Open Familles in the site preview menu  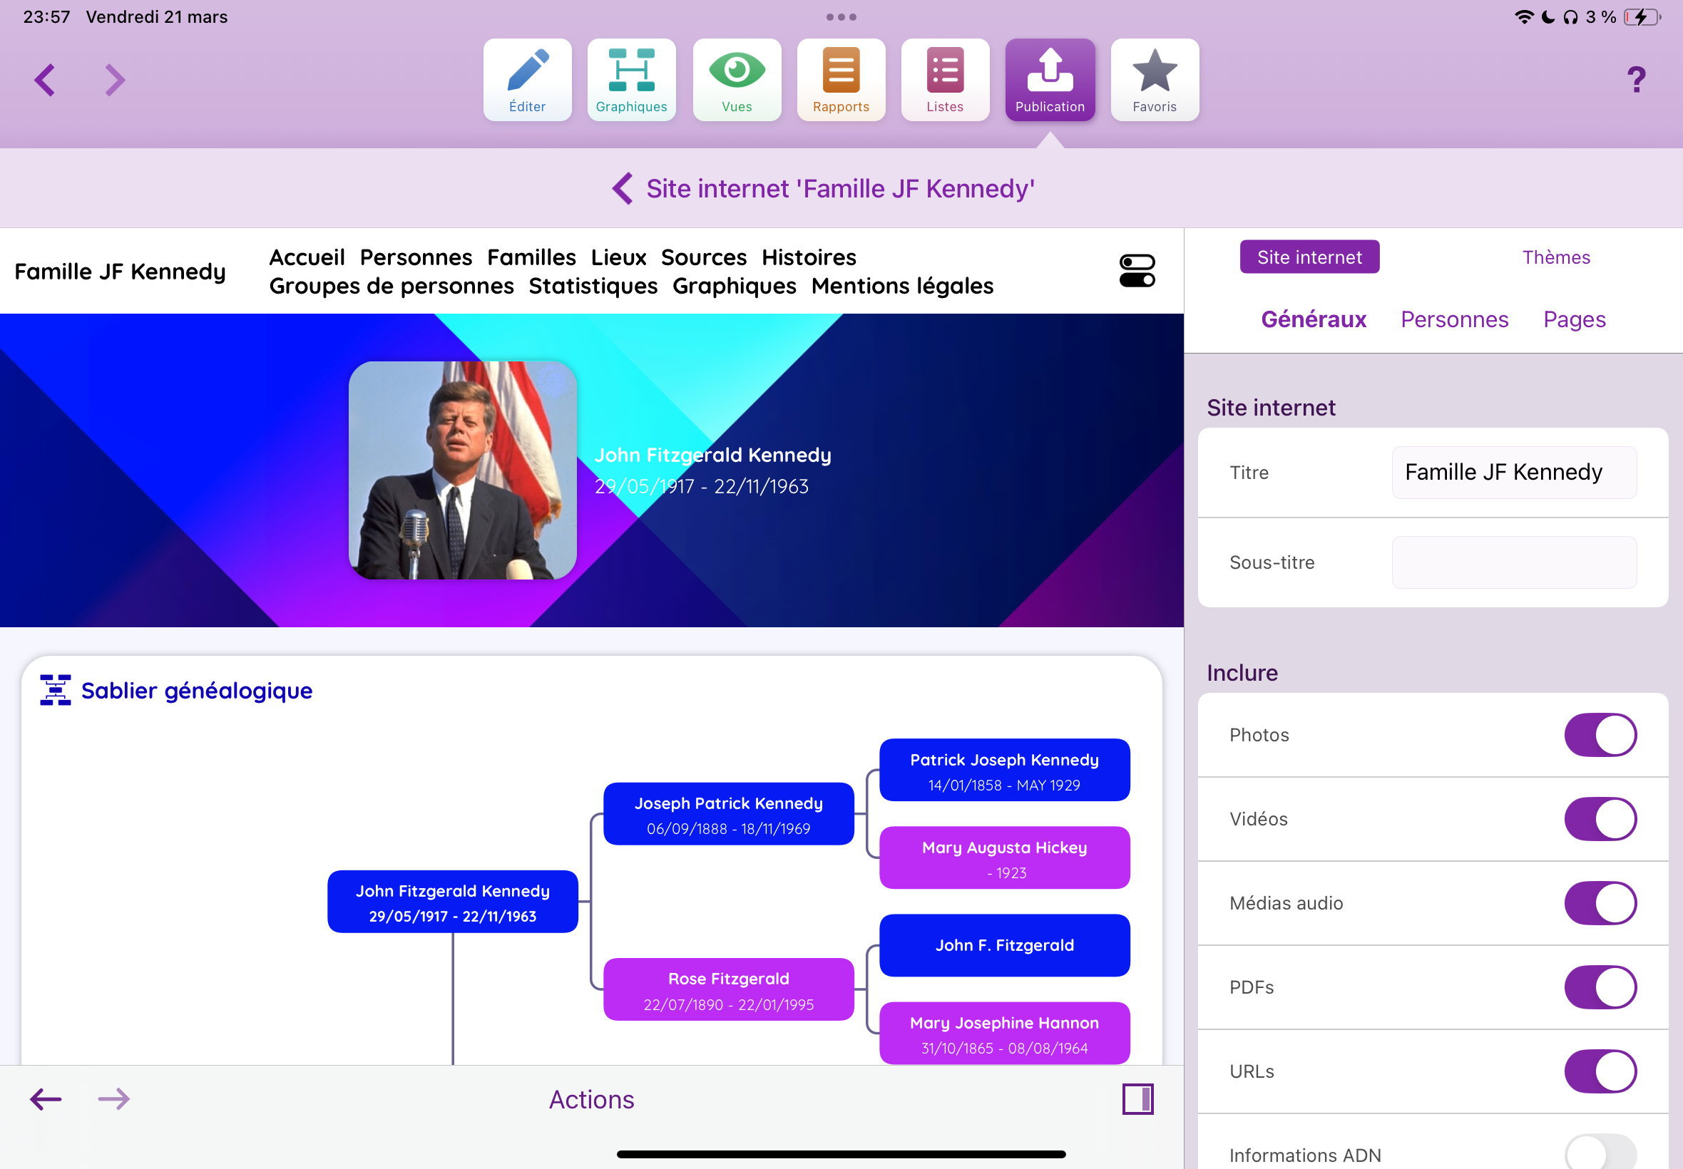click(531, 257)
